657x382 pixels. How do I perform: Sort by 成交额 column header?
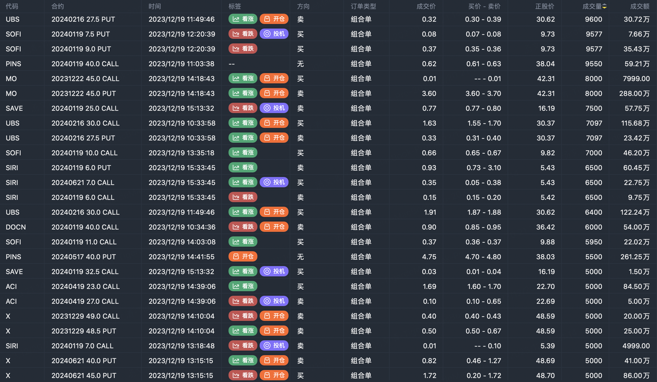(640, 6)
